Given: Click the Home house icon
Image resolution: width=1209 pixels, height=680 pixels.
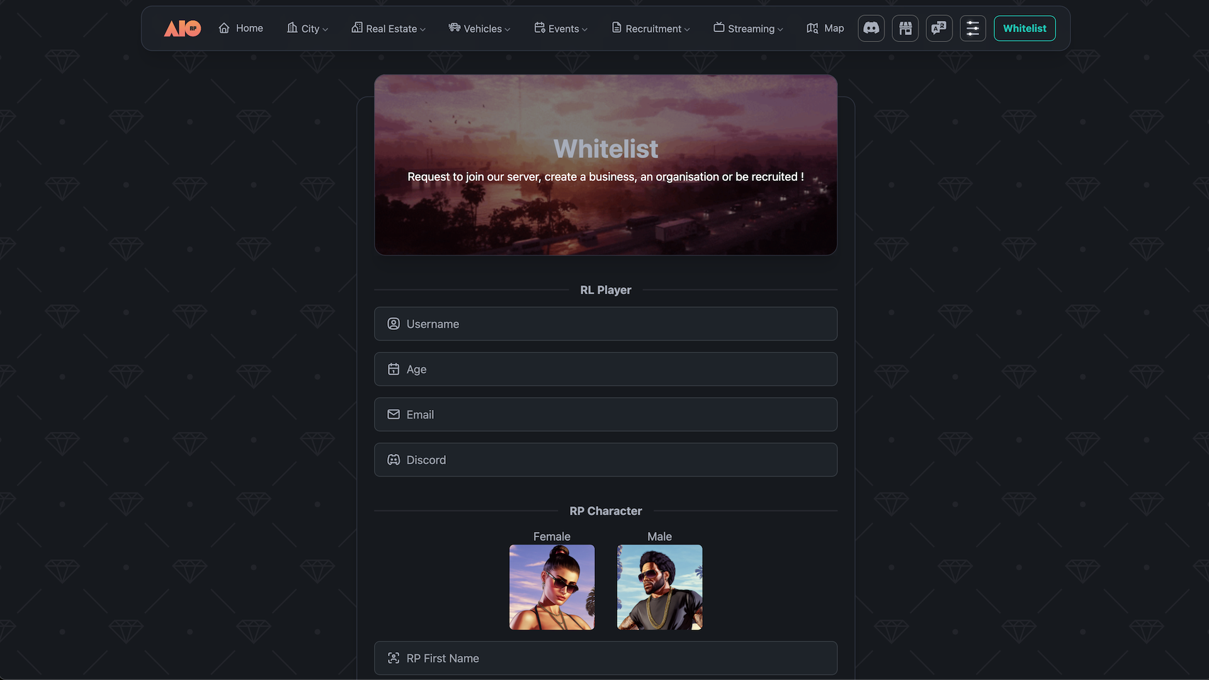Looking at the screenshot, I should pyautogui.click(x=224, y=28).
